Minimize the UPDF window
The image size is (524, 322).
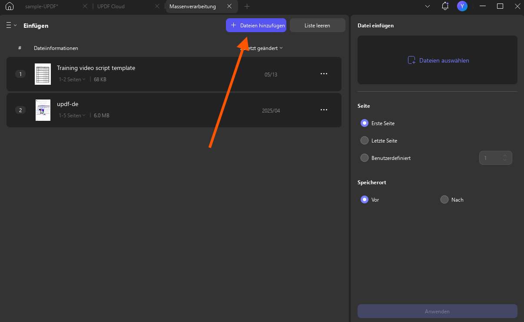tap(482, 7)
